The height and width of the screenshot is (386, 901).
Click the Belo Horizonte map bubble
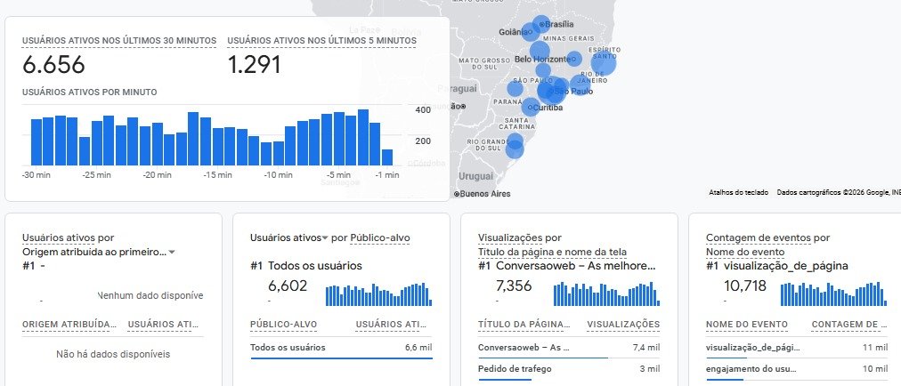point(539,52)
